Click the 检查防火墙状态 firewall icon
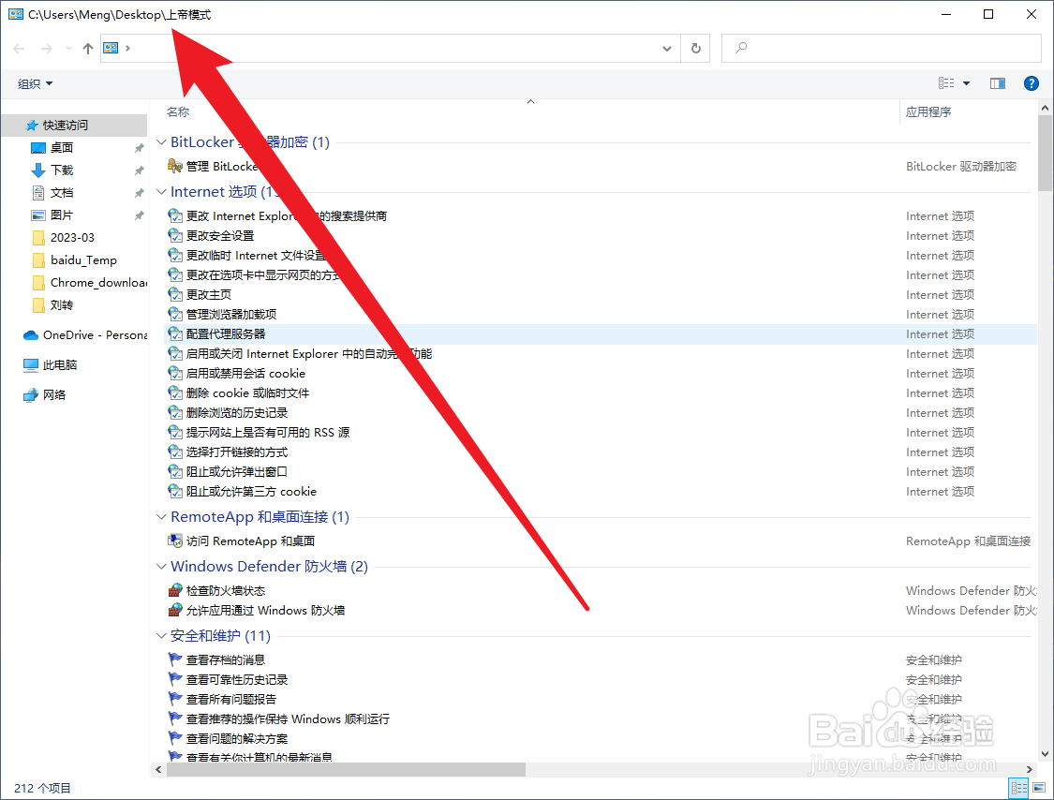 [x=175, y=590]
